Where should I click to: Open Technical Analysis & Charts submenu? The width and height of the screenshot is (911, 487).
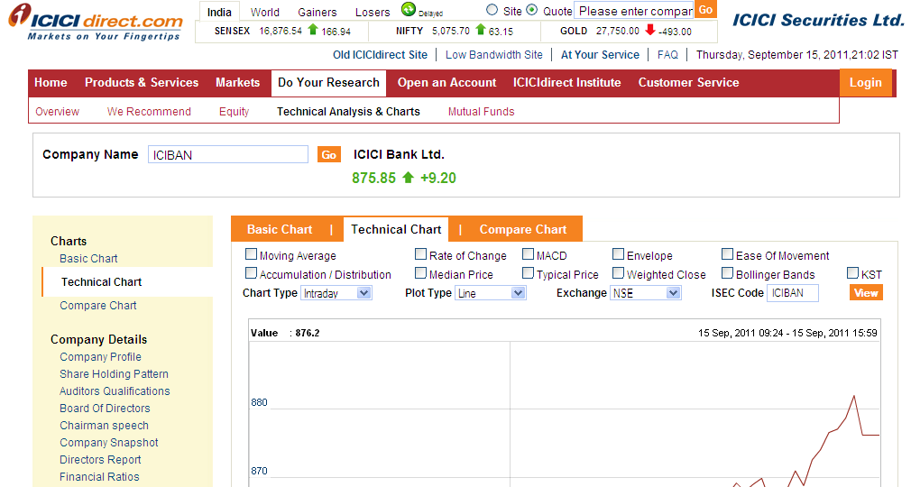(x=348, y=112)
